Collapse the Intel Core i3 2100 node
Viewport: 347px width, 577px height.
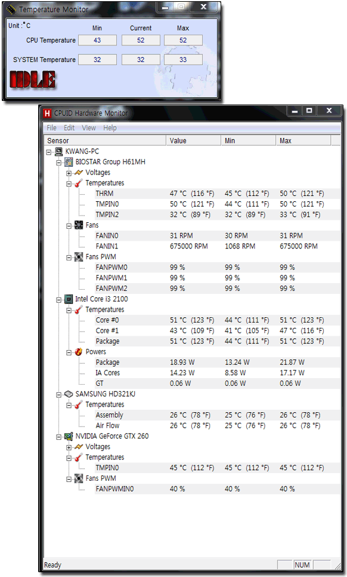click(x=59, y=300)
